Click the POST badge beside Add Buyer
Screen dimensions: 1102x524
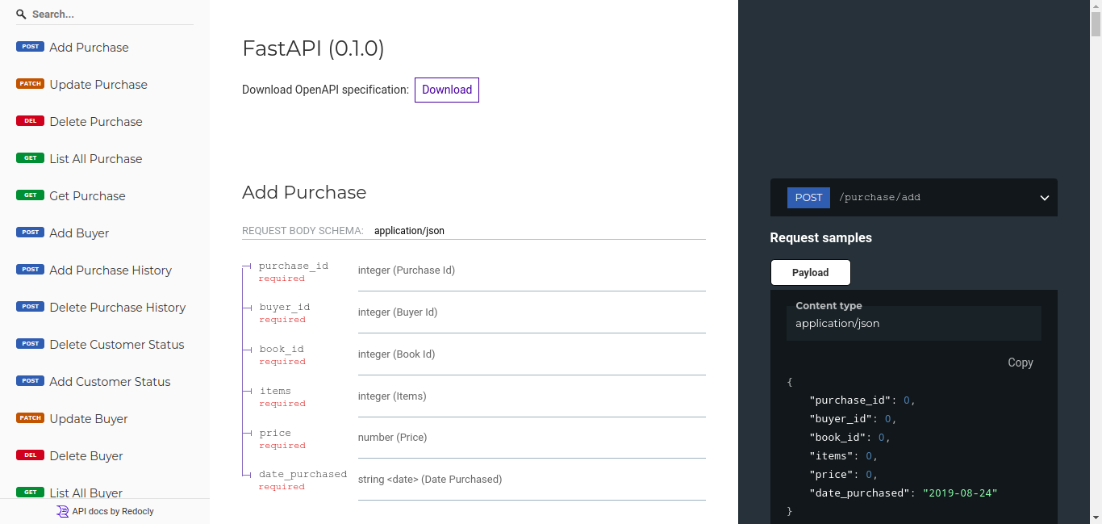(30, 232)
